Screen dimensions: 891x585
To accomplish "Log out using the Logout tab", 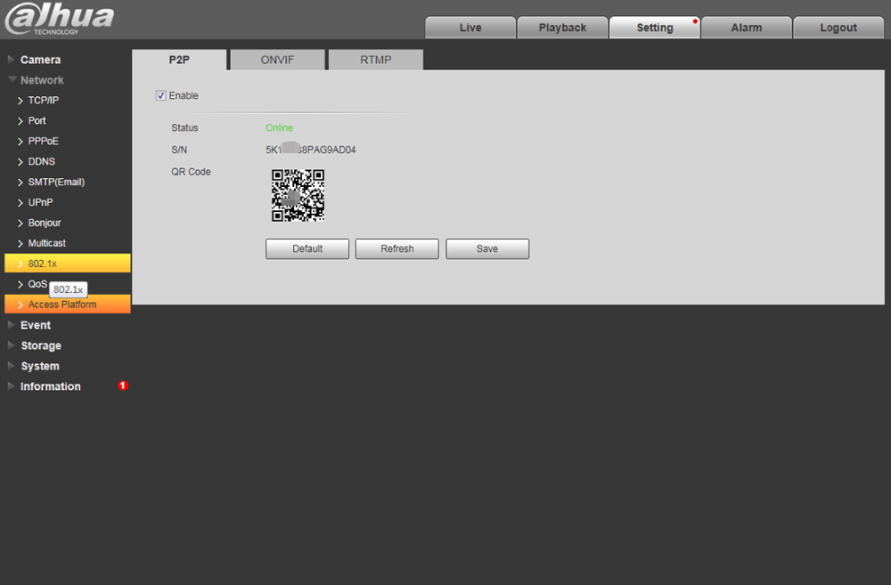I will (838, 28).
